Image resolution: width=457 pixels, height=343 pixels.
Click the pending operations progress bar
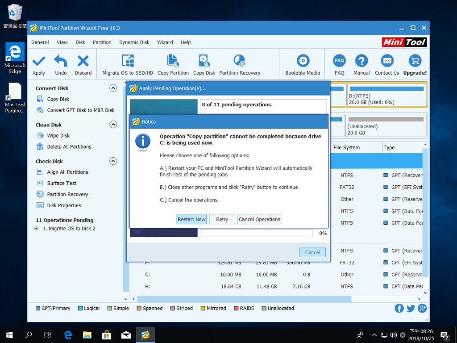click(x=256, y=233)
